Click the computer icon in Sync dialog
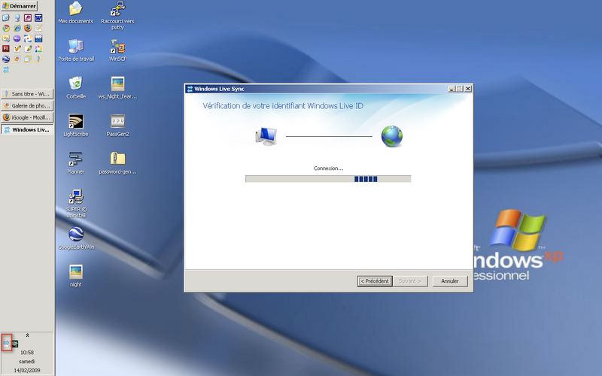Screen dimensions: 602x376 [x=266, y=136]
